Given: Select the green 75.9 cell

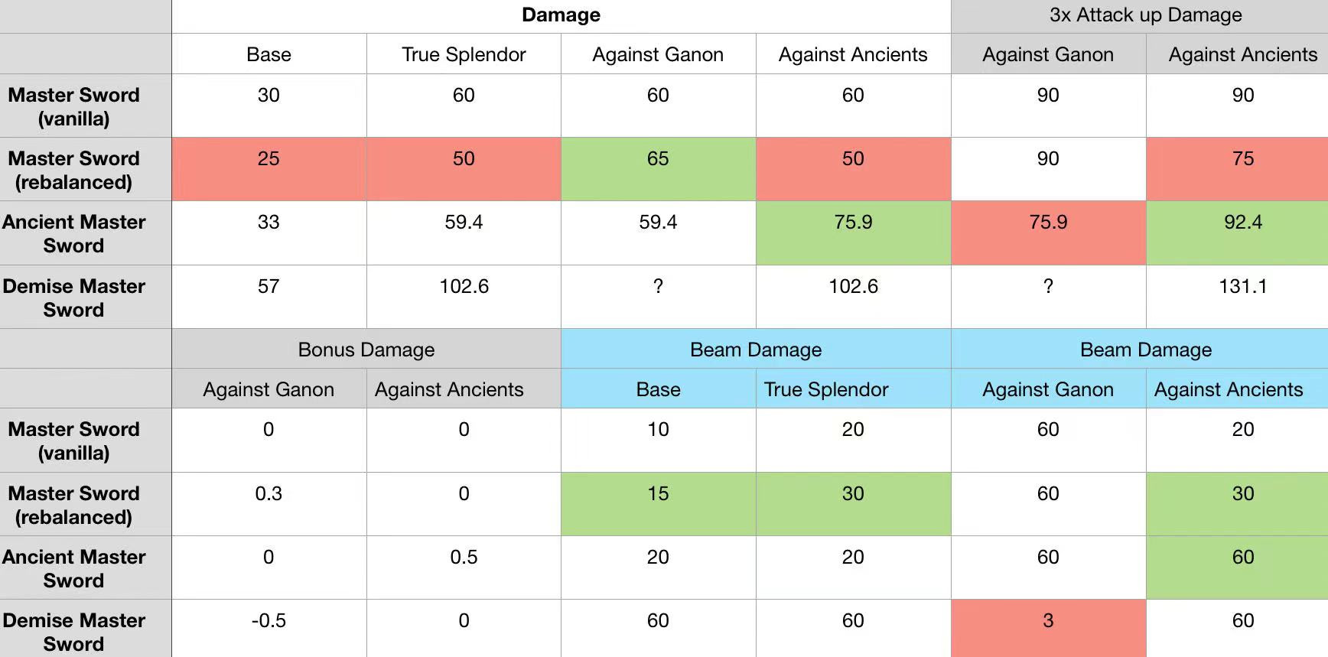Looking at the screenshot, I should (853, 223).
